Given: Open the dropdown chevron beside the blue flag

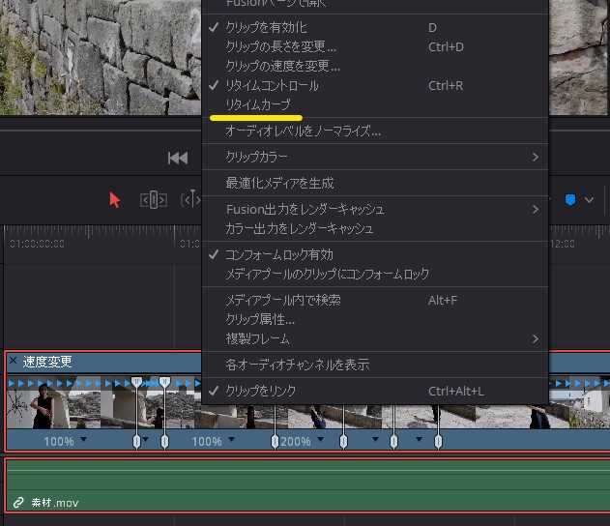Looking at the screenshot, I should click(x=589, y=200).
